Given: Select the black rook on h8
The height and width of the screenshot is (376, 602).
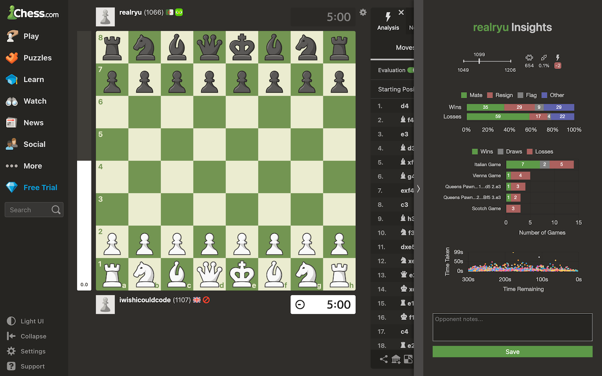Looking at the screenshot, I should point(339,47).
